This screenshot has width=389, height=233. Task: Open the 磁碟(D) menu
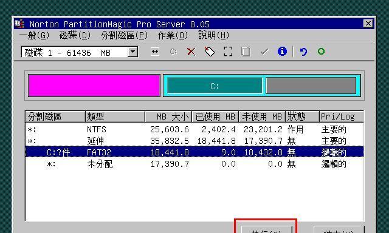75,36
